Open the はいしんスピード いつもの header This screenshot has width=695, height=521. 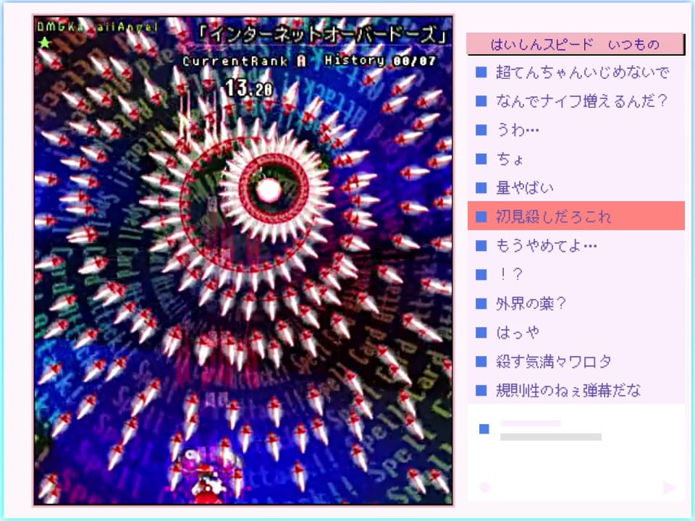point(575,44)
